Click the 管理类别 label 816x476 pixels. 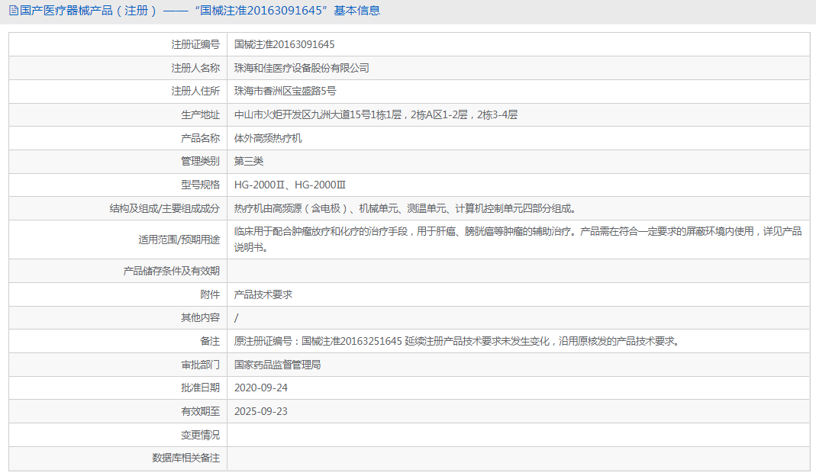(200, 161)
